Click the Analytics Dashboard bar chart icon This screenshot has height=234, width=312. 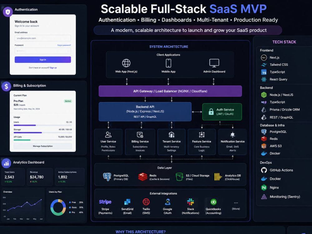[x=6, y=163]
